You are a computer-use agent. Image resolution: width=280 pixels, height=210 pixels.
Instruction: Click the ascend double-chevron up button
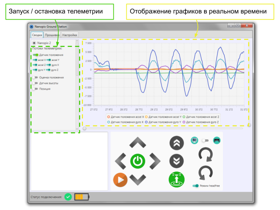tap(176, 143)
